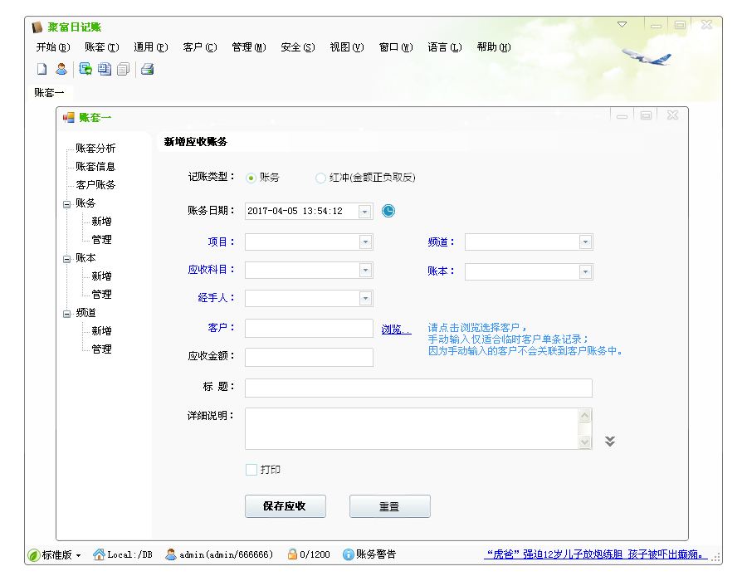Select 新增 under 账务
Screen dimensions: 747x581
point(101,222)
